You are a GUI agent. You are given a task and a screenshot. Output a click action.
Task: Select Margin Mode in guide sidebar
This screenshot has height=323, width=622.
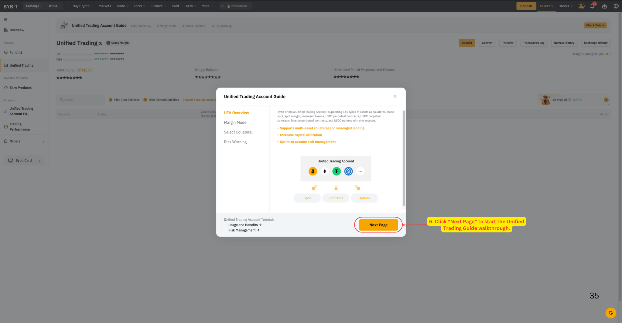[235, 122]
